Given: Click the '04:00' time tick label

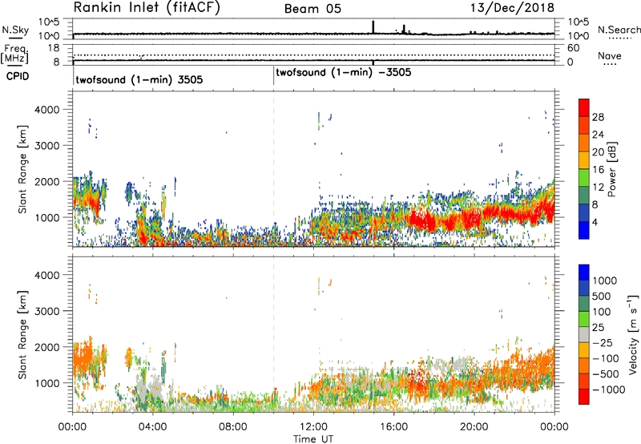Looking at the screenshot, I should click(x=152, y=427).
